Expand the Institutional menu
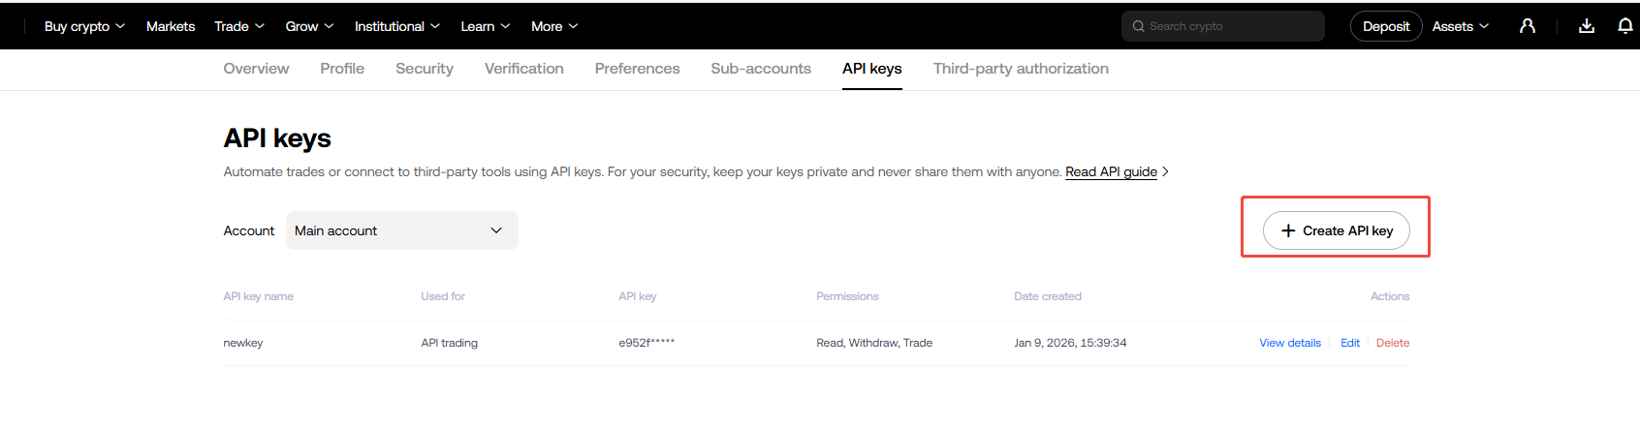The image size is (1640, 428). (396, 26)
